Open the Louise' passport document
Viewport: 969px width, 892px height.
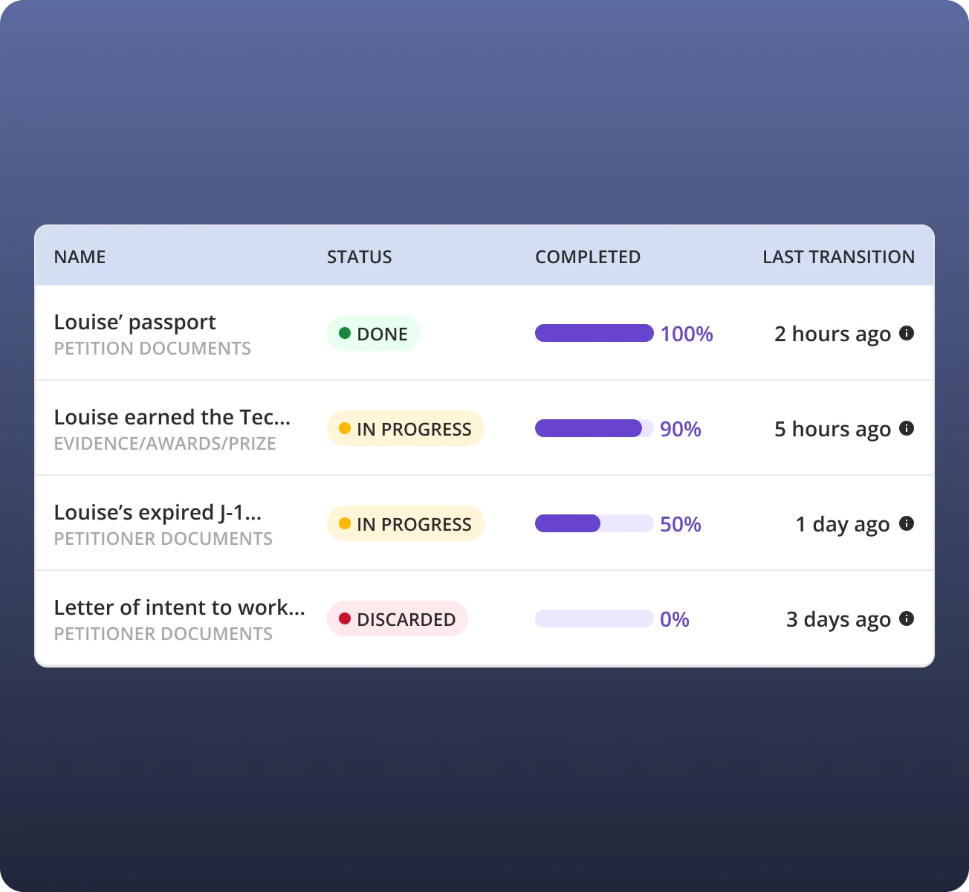click(135, 323)
